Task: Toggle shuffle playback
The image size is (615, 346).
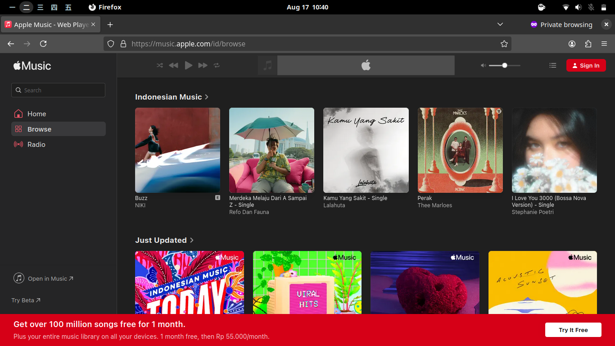Action: click(160, 65)
